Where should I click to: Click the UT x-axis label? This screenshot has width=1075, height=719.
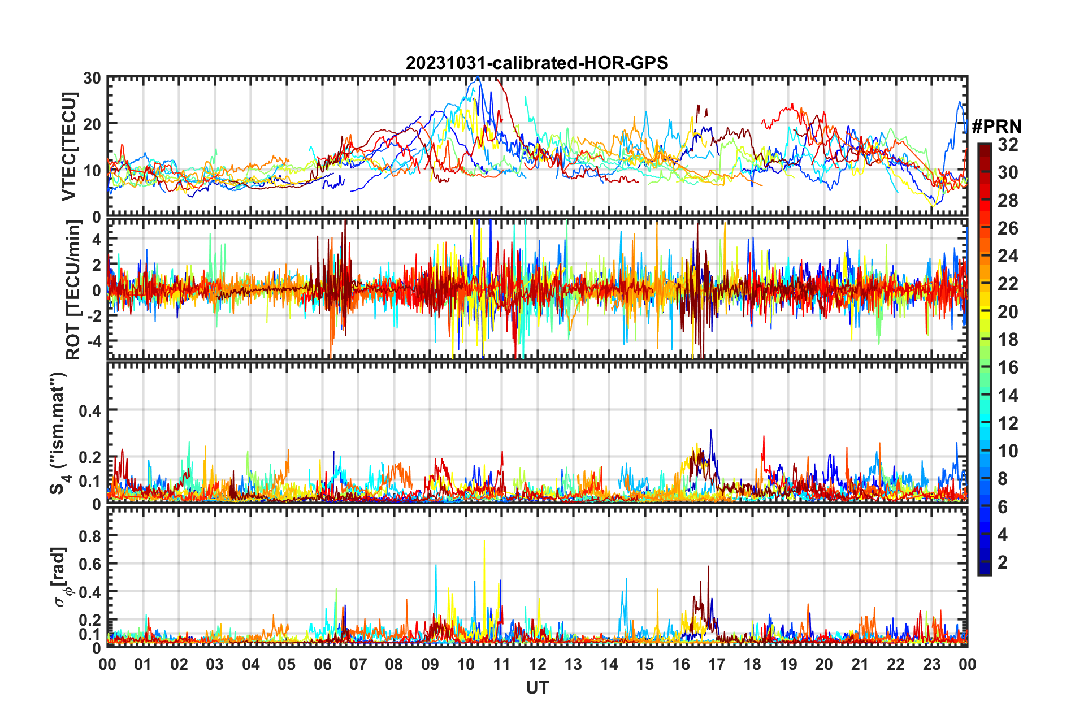pos(537,687)
